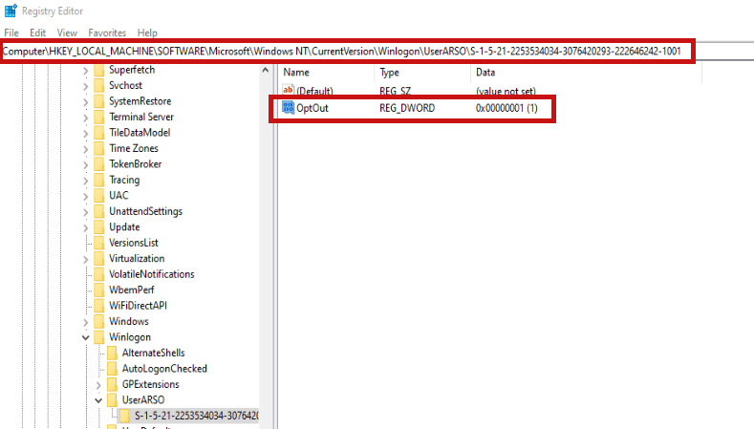Viewport: 754px width, 429px height.
Task: Select the WbemPerf key label
Action: (131, 290)
